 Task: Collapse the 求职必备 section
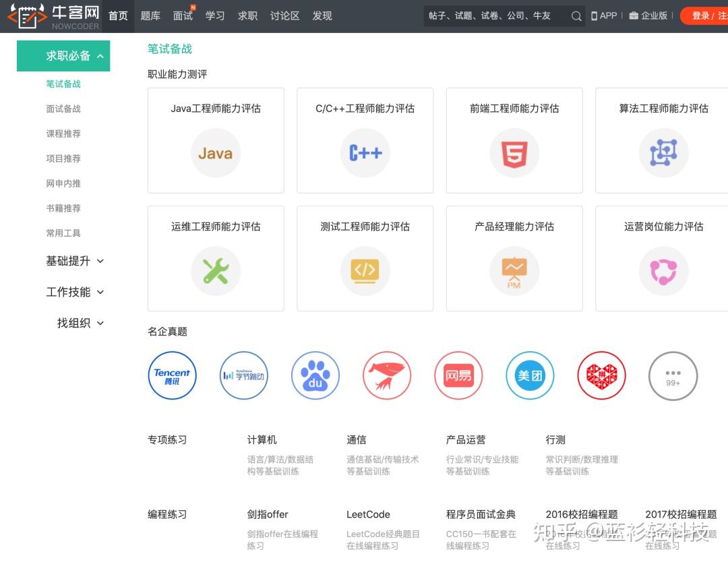tap(63, 56)
